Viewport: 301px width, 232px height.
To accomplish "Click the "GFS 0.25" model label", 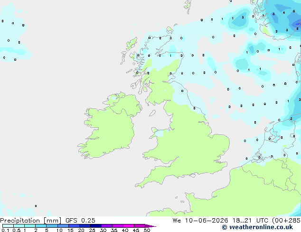I will (x=80, y=221).
